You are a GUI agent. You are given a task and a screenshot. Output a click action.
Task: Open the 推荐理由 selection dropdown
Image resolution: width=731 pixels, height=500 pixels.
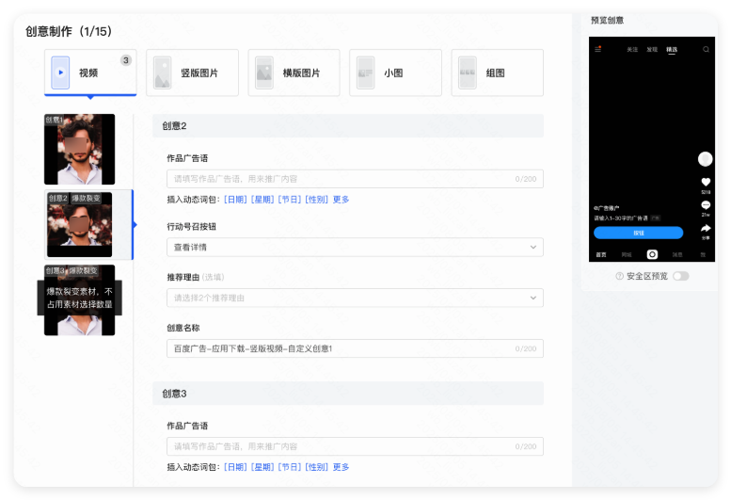pos(355,298)
